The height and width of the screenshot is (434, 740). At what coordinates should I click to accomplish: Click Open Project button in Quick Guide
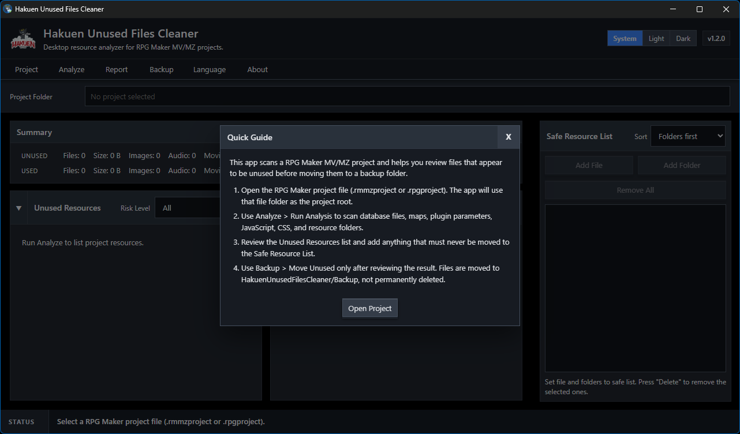pos(370,308)
